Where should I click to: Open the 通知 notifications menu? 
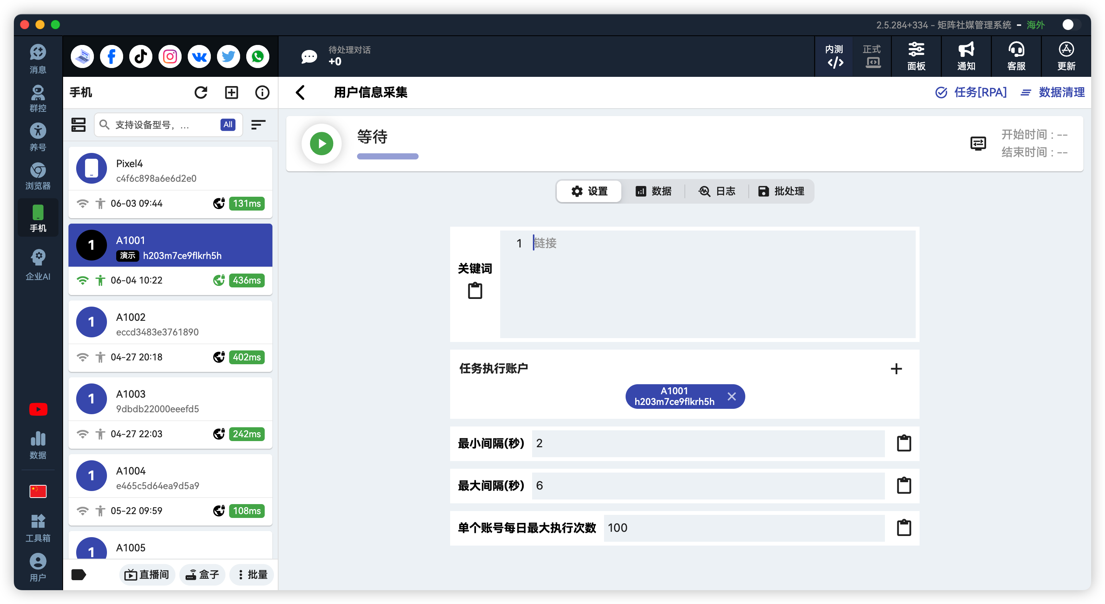coord(966,56)
